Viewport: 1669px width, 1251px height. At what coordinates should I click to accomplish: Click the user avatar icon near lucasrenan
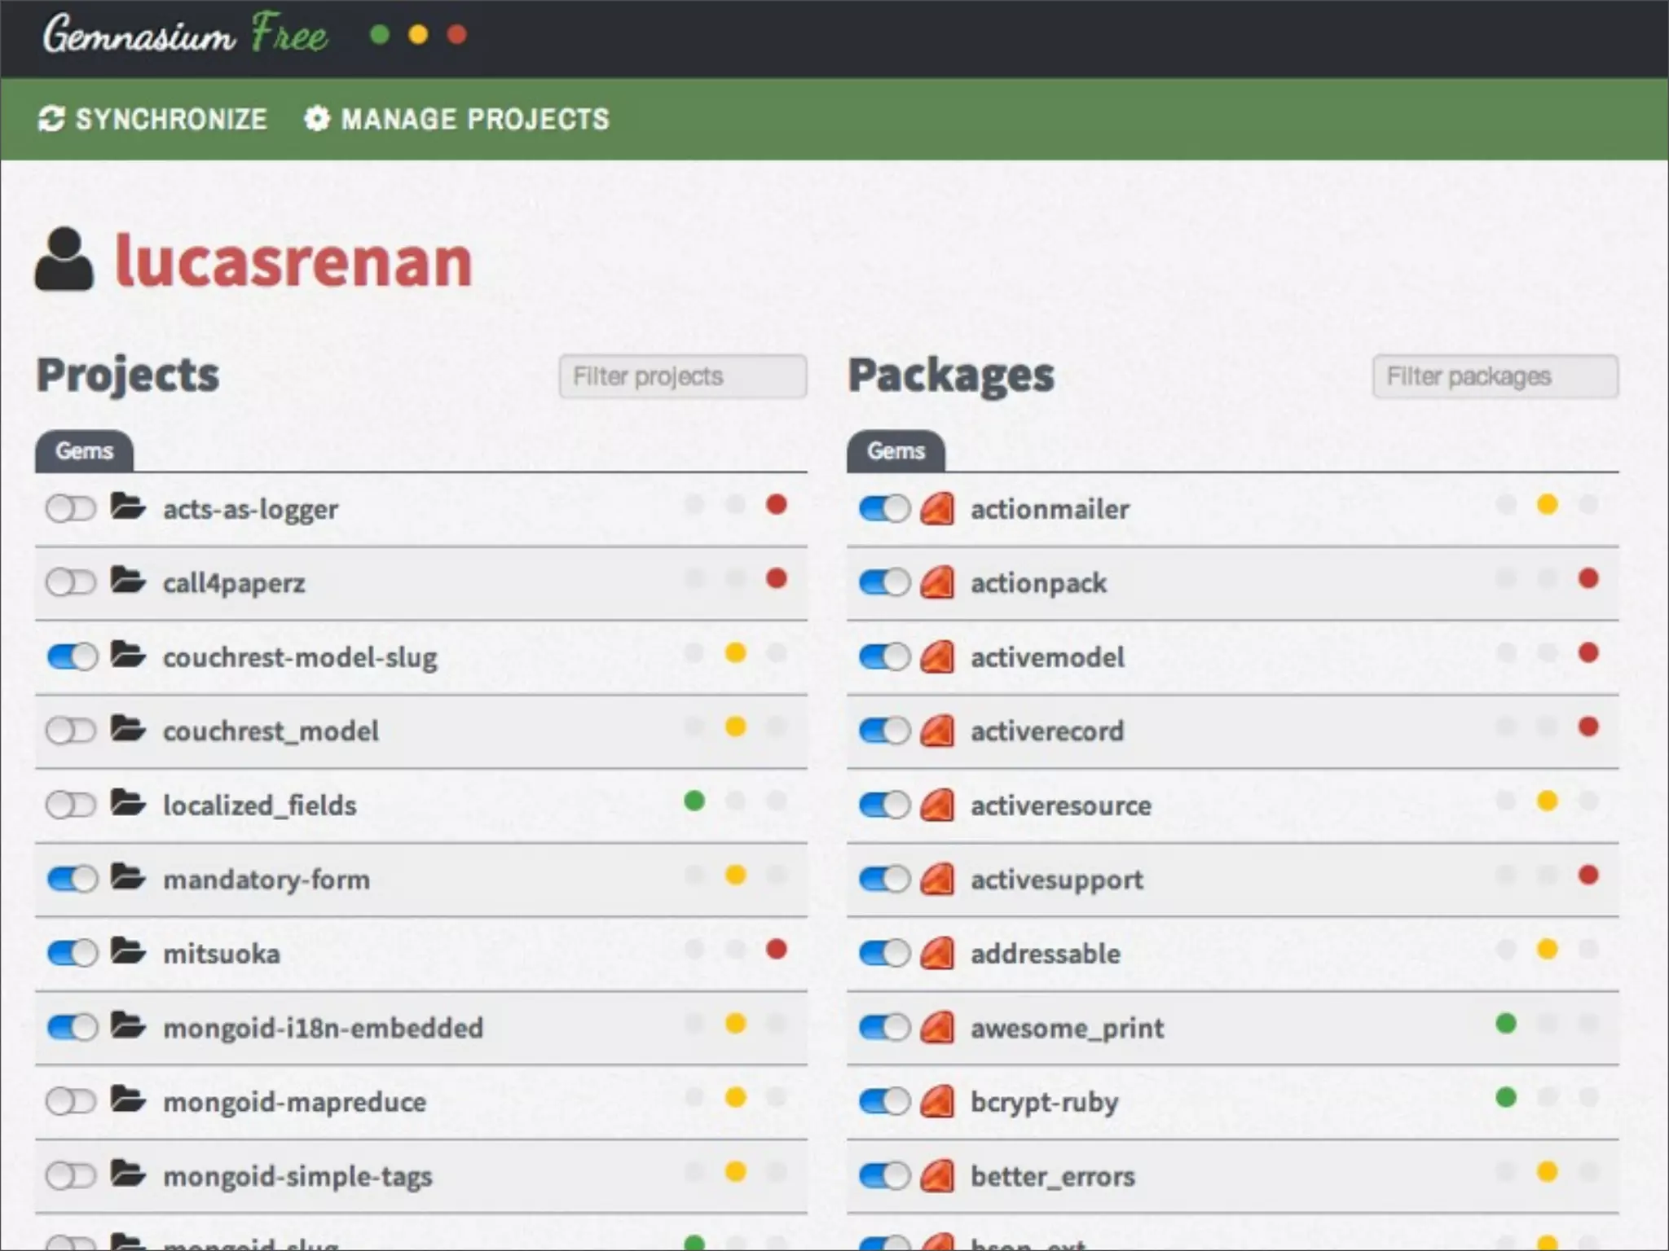tap(64, 260)
